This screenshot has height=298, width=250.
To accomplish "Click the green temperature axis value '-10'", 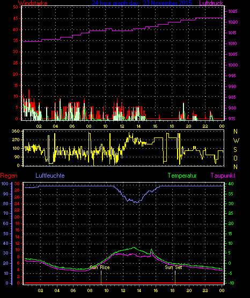I will point(231,283).
